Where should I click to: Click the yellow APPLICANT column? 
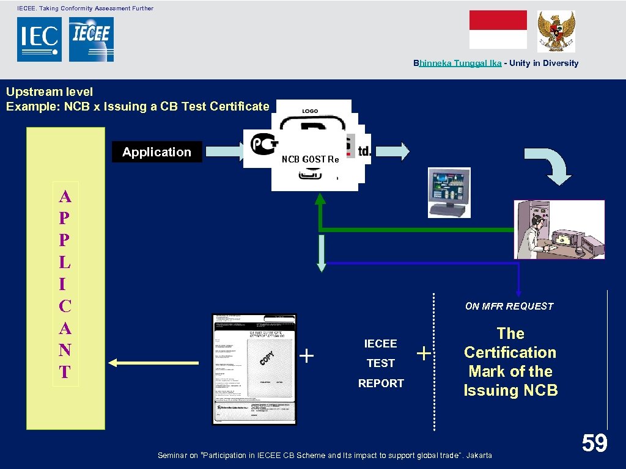(65, 278)
